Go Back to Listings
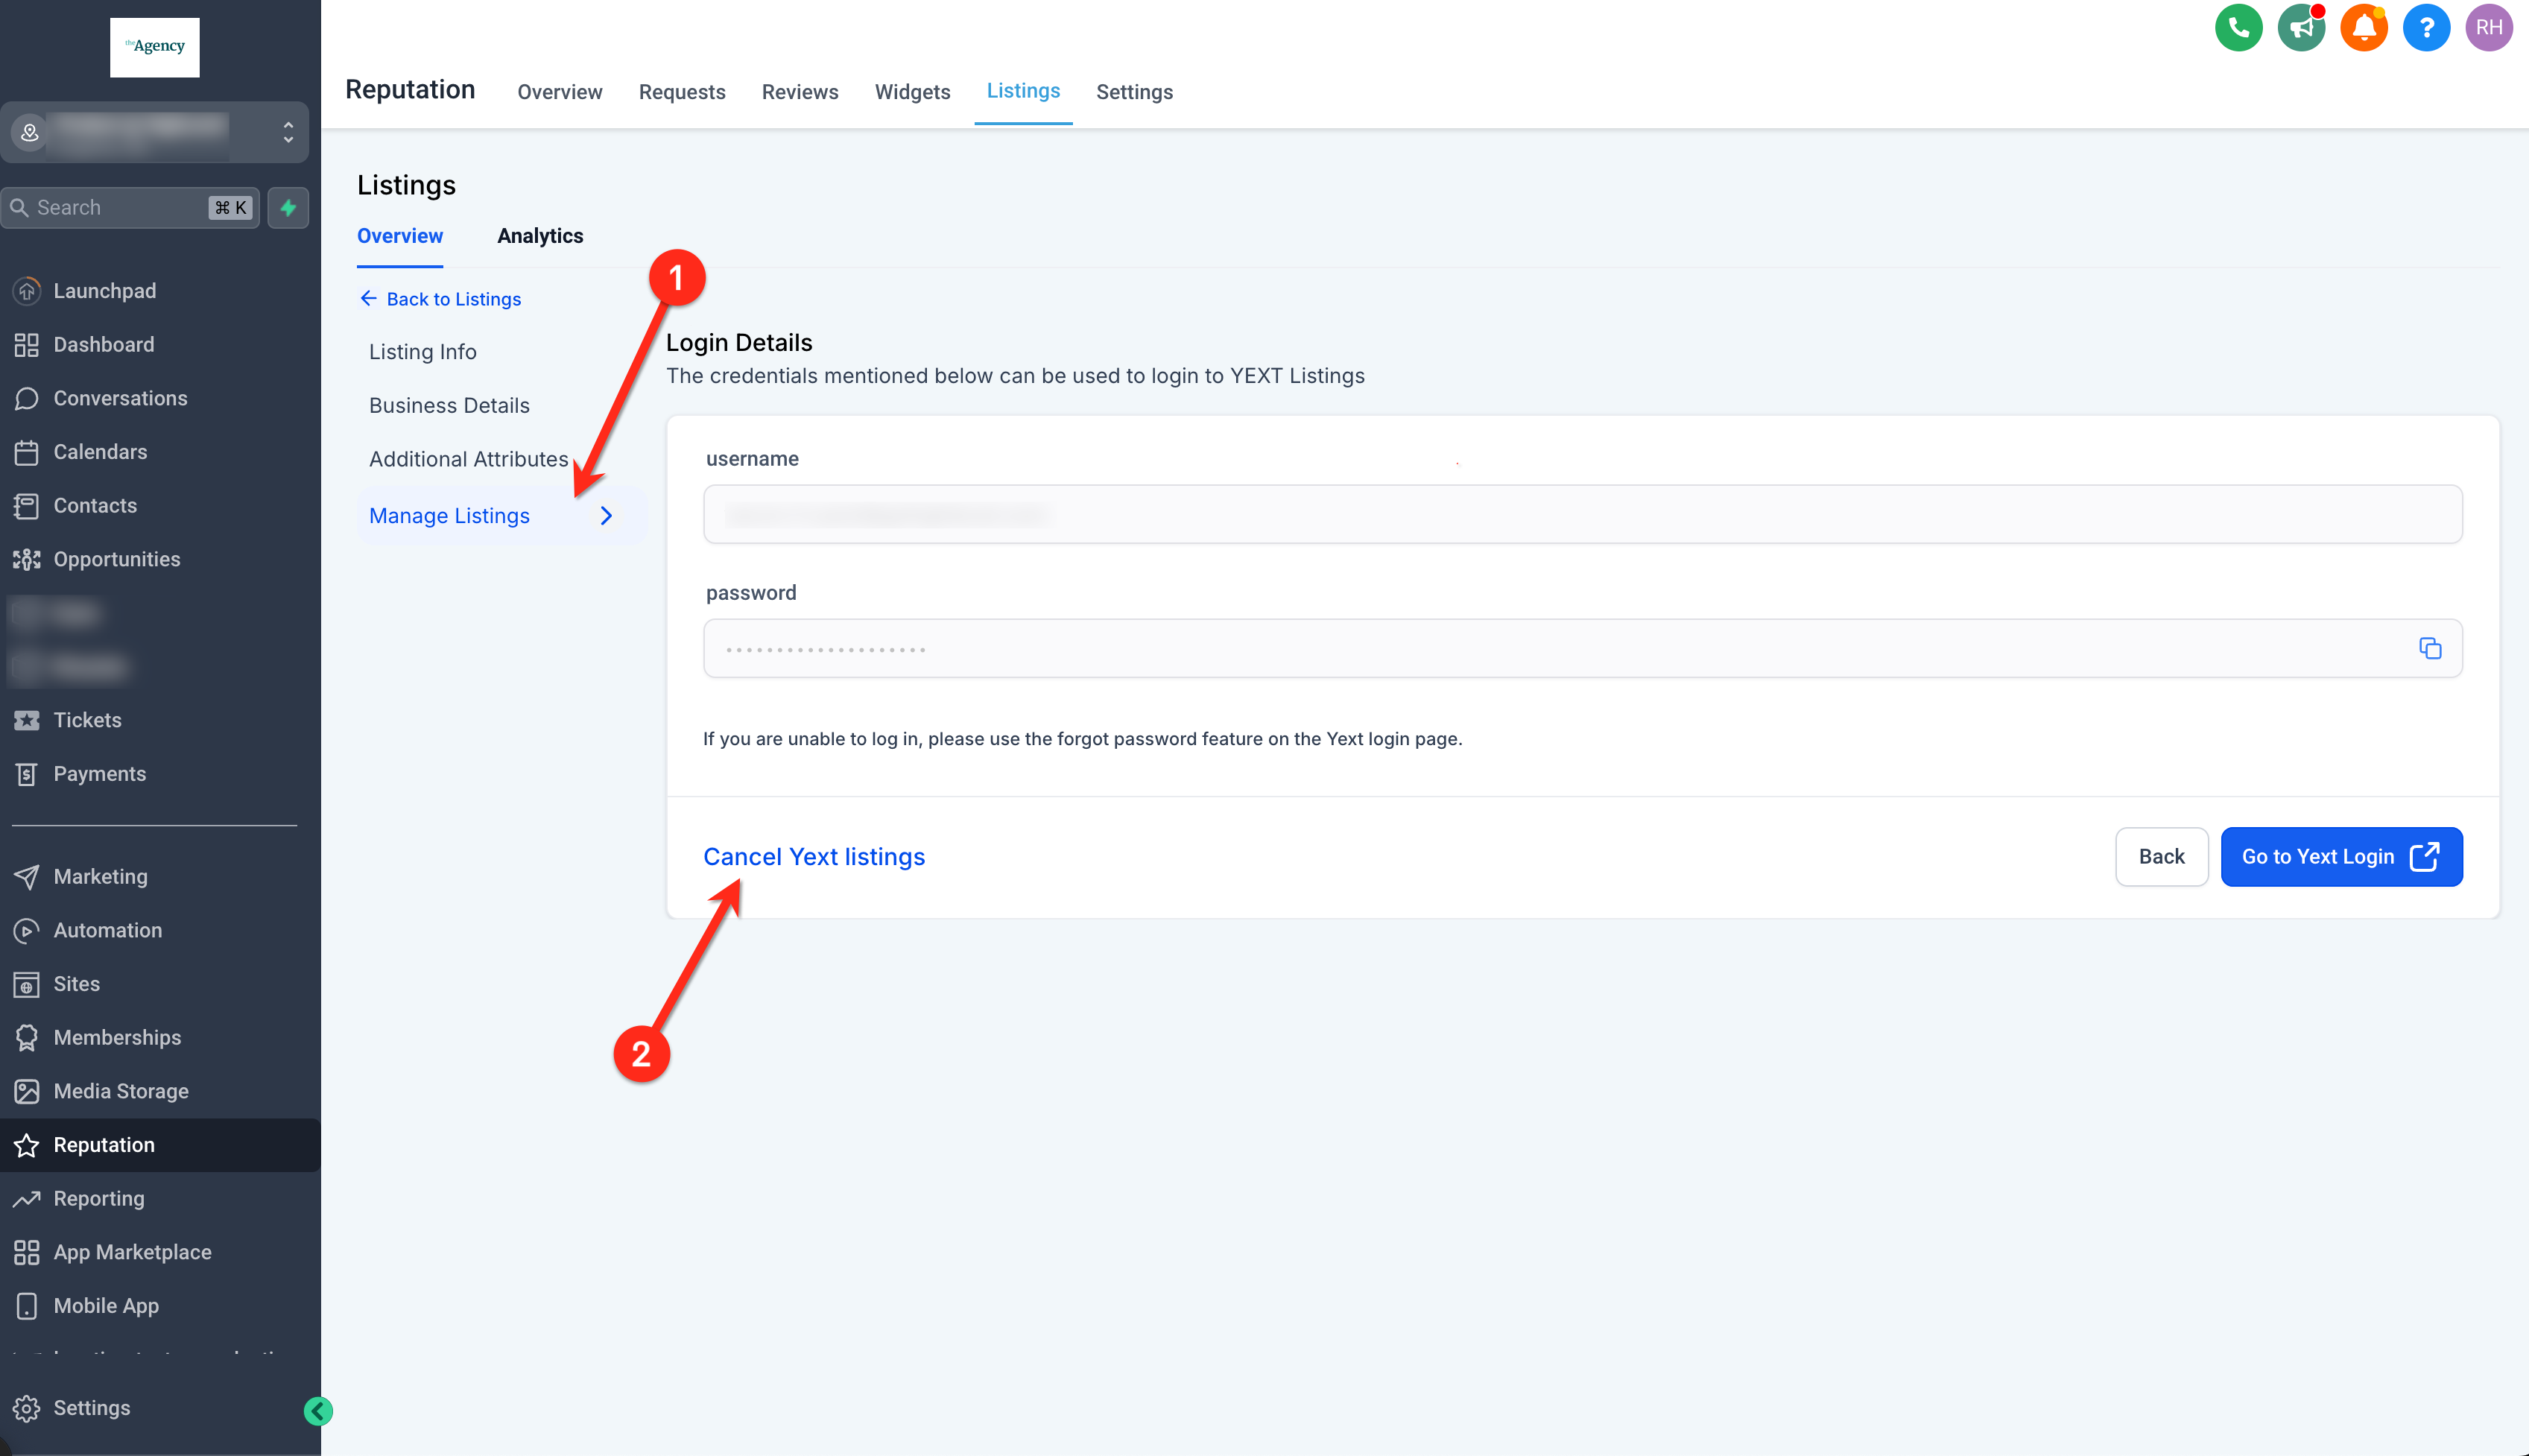2529x1456 pixels. (441, 299)
